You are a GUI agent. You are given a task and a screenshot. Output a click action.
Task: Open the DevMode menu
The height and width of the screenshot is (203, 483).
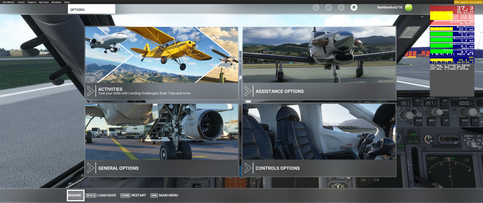[x=8, y=2]
